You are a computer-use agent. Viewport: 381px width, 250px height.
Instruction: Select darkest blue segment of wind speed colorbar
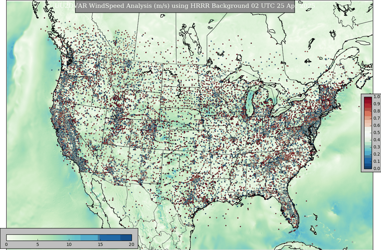click(126, 237)
